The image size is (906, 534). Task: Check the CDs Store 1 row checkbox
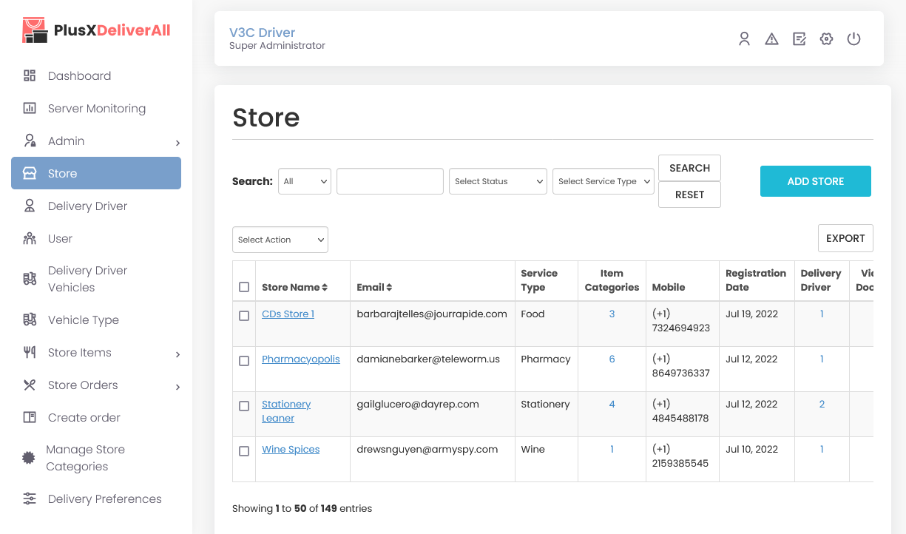[244, 316]
